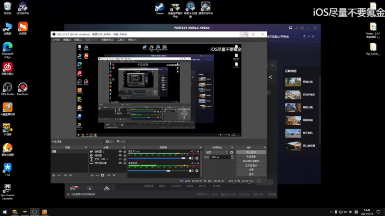The image size is (385, 216).
Task: Remove selected source with the minus icon
Action: [x=97, y=175]
